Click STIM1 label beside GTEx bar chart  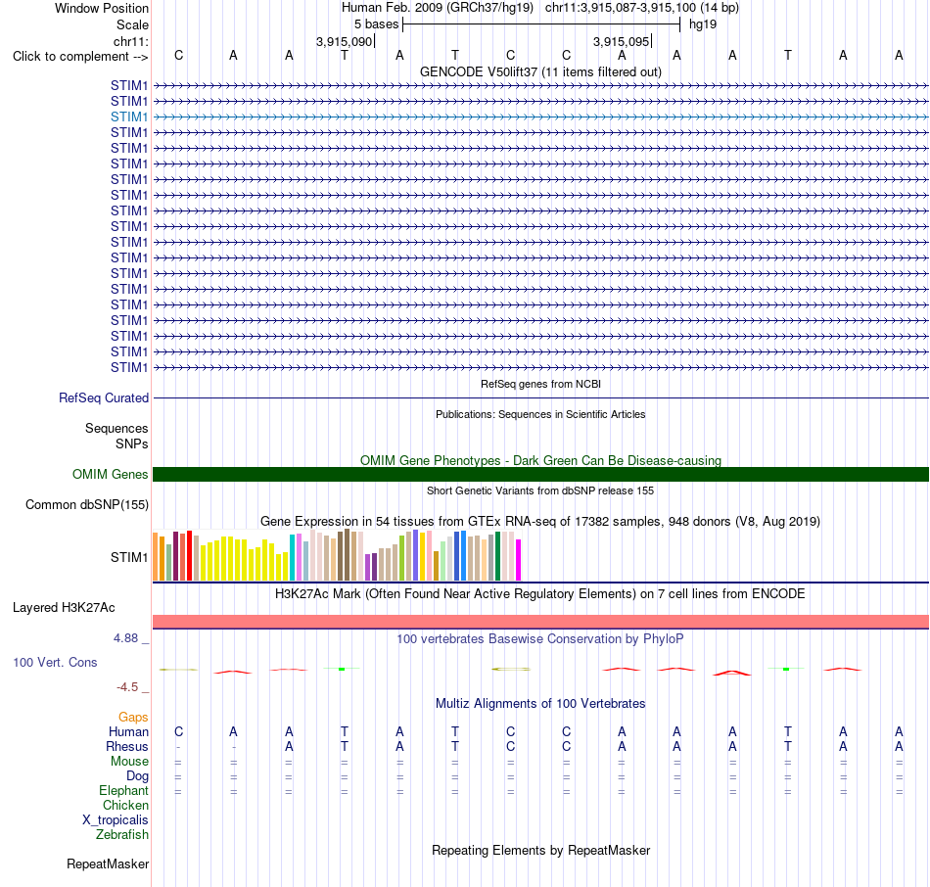(128, 557)
